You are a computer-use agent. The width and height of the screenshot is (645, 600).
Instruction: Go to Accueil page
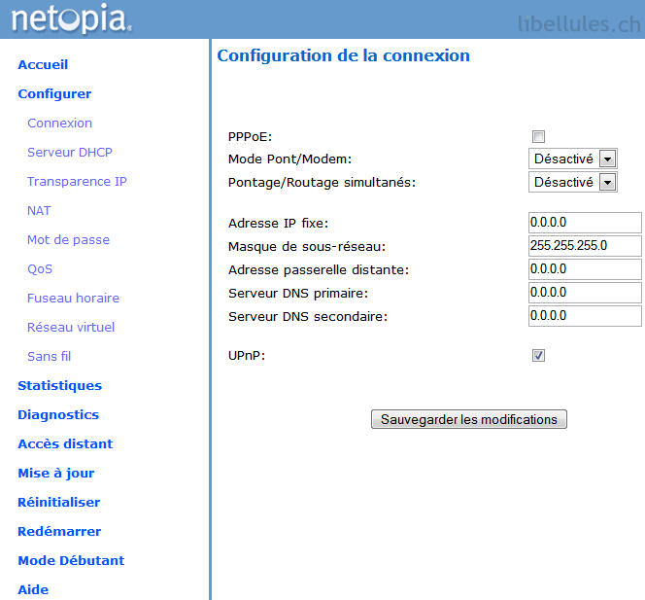[43, 64]
